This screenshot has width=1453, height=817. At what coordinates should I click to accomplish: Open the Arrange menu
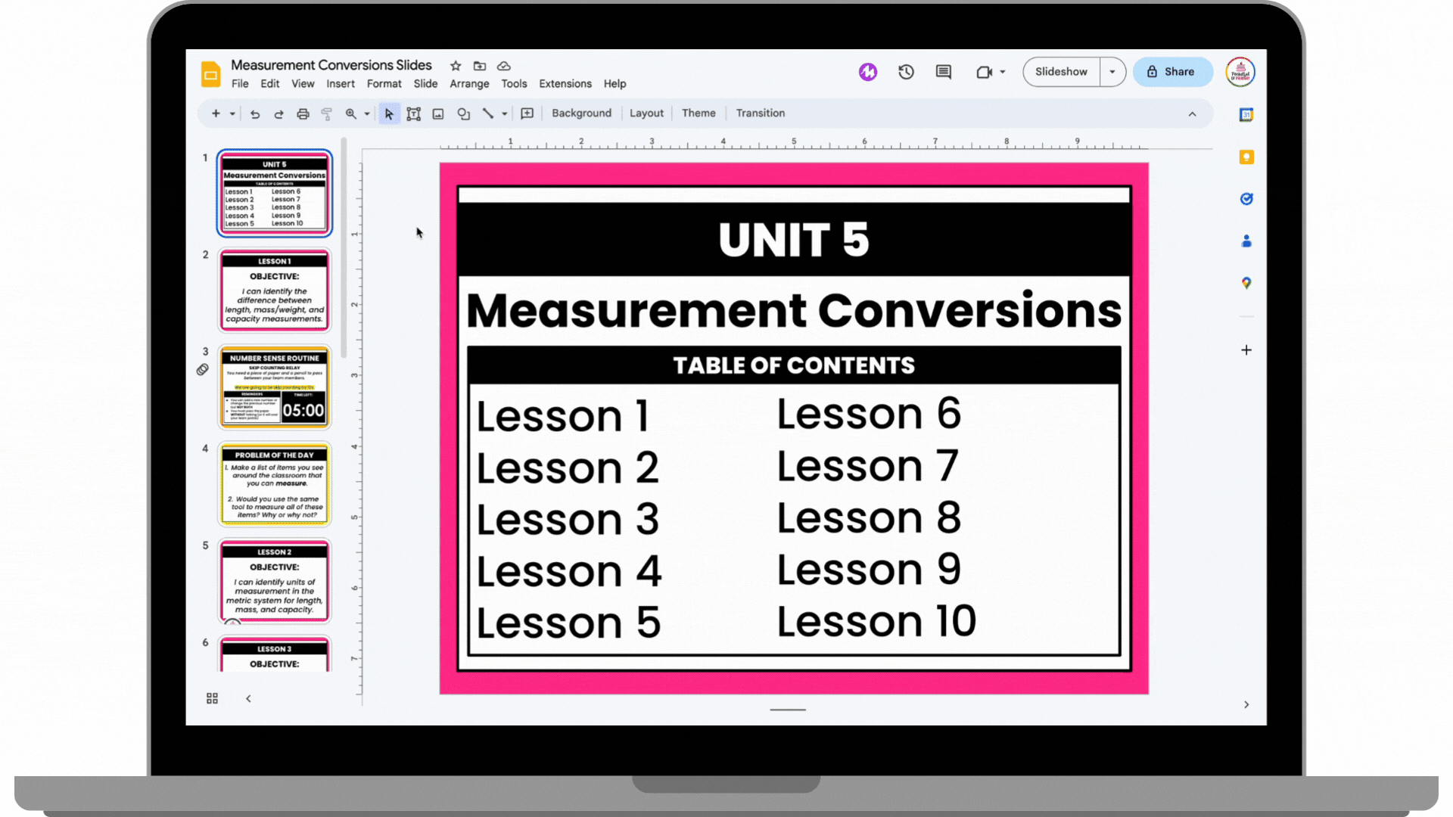469,84
